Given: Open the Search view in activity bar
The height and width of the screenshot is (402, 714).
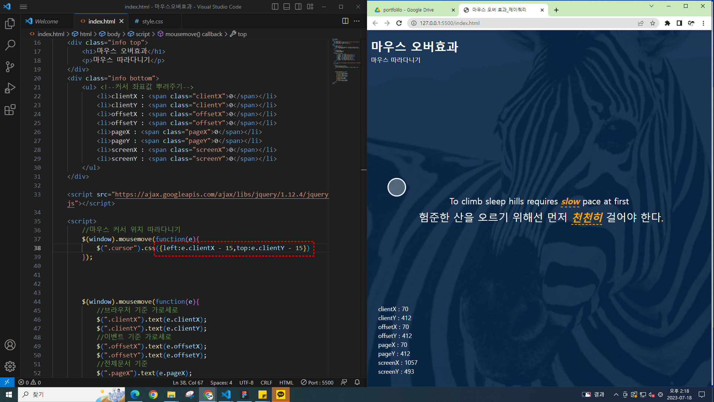Looking at the screenshot, I should pyautogui.click(x=10, y=45).
